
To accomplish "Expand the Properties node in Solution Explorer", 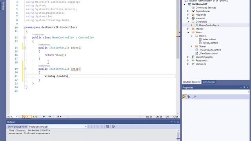I will [x=188, y=15].
